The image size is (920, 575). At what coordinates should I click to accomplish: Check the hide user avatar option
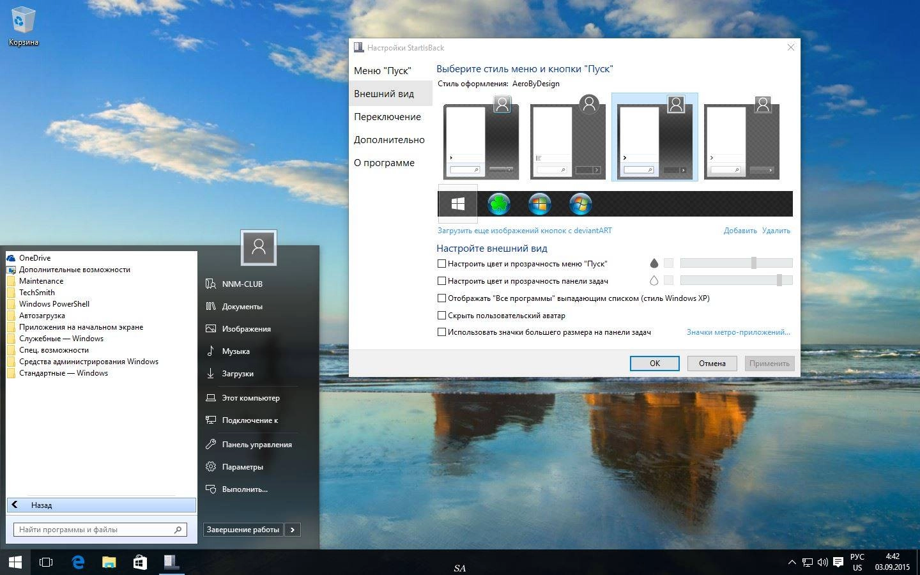click(x=441, y=315)
